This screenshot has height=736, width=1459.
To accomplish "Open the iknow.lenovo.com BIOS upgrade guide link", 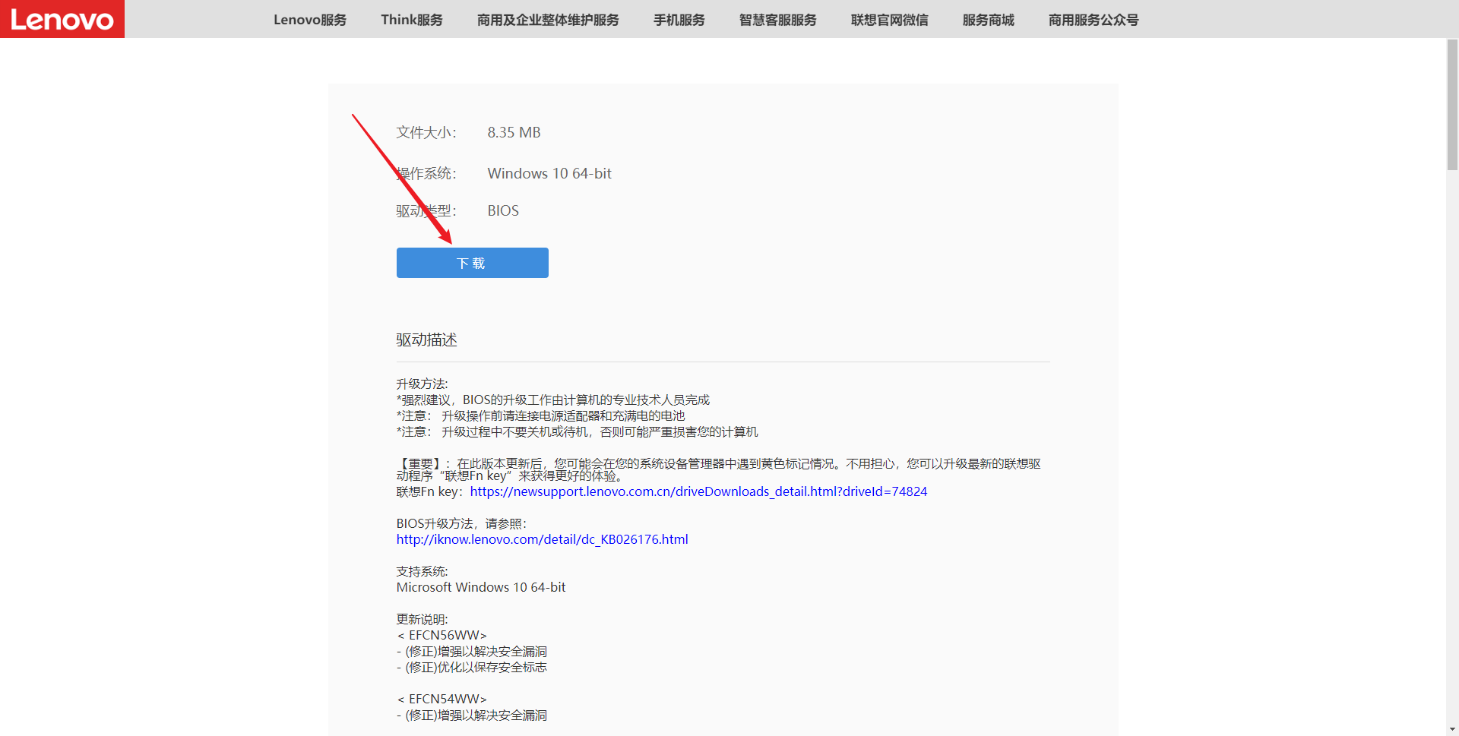I will point(542,539).
